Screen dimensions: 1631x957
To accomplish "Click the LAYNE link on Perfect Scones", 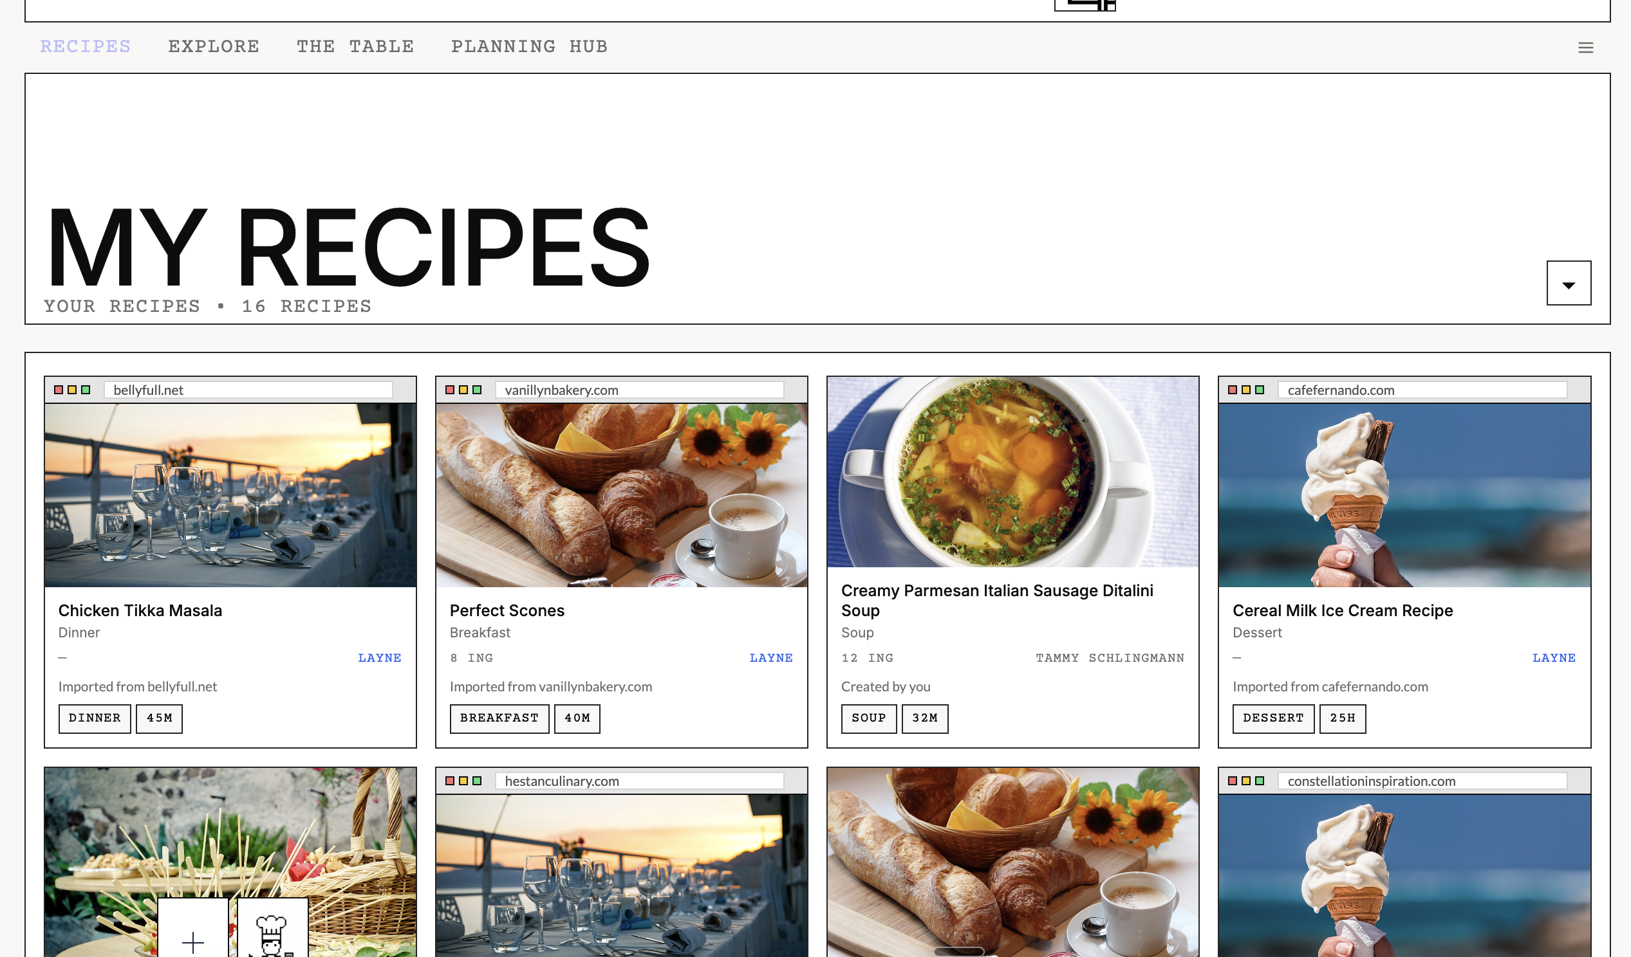I will 771,657.
